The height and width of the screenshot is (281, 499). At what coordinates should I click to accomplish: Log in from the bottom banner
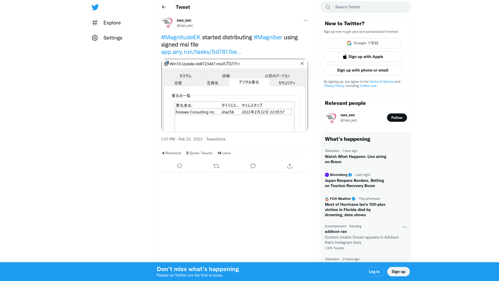pyautogui.click(x=374, y=272)
